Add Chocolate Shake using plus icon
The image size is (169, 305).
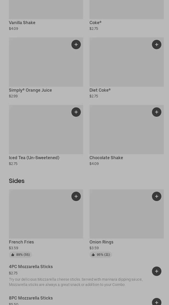pyautogui.click(x=157, y=112)
